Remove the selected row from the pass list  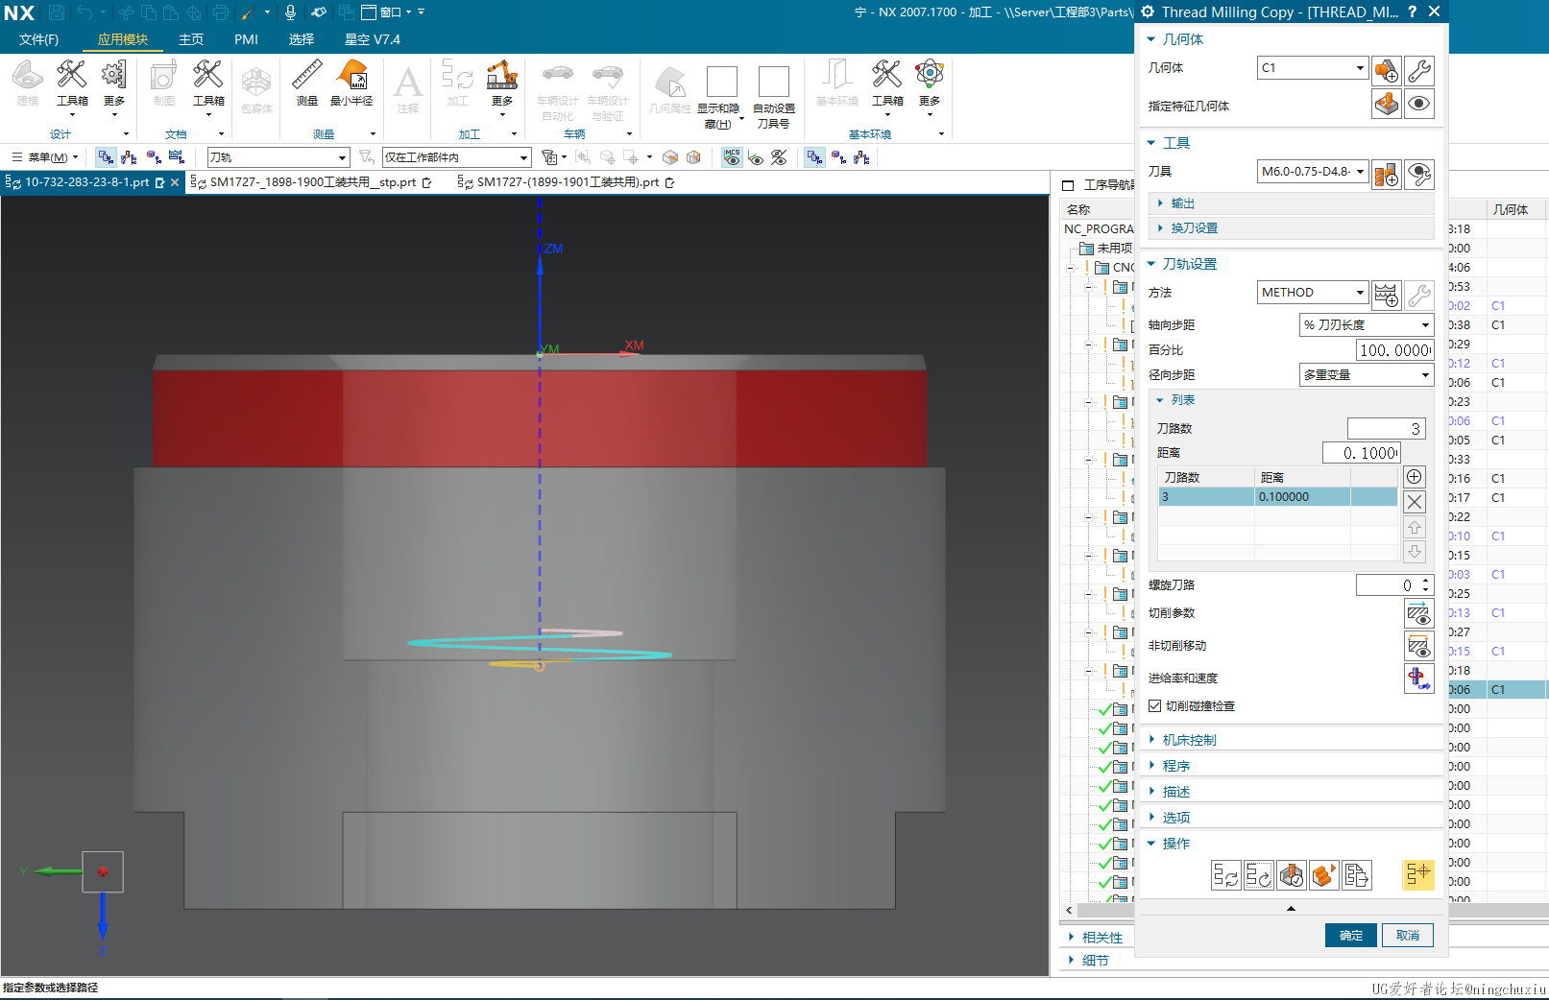click(x=1415, y=502)
